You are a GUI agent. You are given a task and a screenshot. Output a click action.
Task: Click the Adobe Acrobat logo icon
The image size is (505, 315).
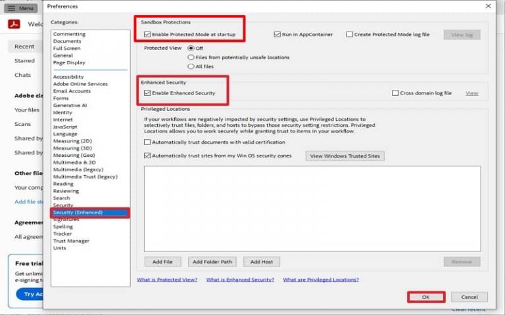pos(14,24)
